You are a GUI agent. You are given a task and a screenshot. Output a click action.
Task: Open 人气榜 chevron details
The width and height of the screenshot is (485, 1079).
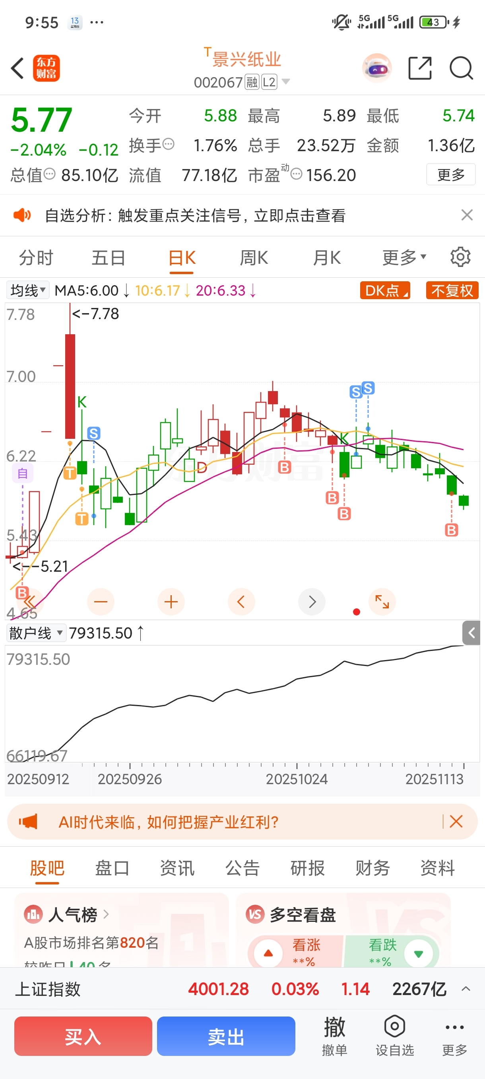[x=106, y=914]
